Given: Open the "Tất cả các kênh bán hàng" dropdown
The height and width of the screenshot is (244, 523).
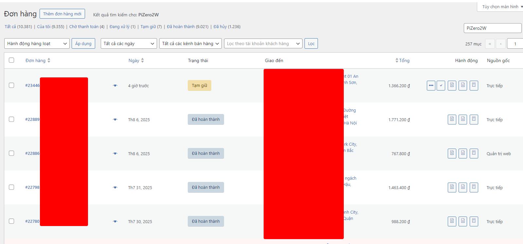Looking at the screenshot, I should click(190, 43).
